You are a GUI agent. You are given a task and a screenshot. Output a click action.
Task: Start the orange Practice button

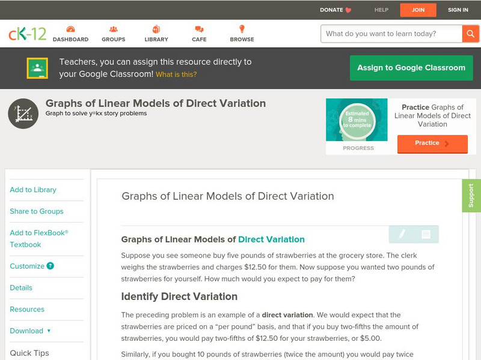pyautogui.click(x=432, y=143)
